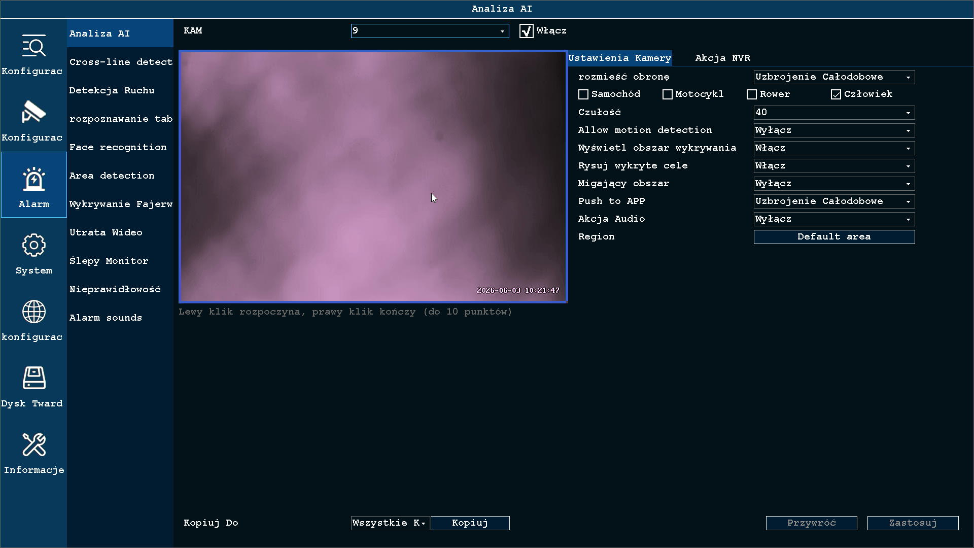Click the Default area region button
Image resolution: width=974 pixels, height=548 pixels.
coord(834,237)
